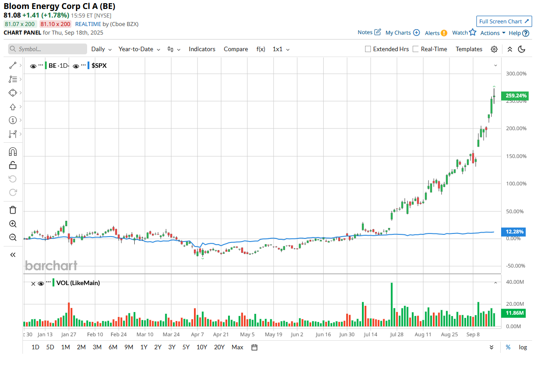
Task: Open the Help question mark icon
Action: (x=525, y=33)
